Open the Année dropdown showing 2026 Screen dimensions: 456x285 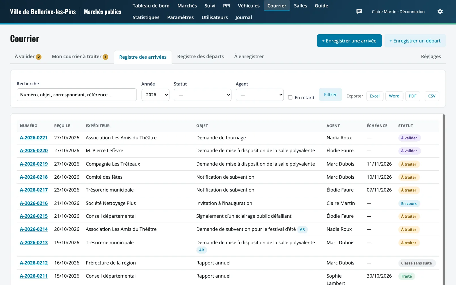[155, 95]
